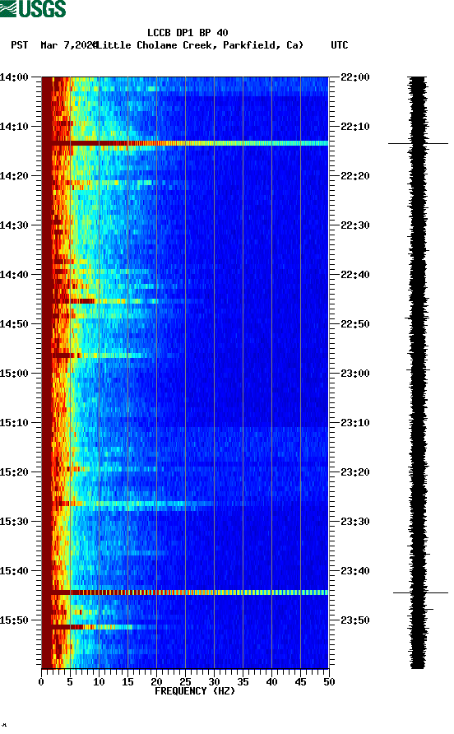Click the '22:30' UTC time label

pos(355,225)
